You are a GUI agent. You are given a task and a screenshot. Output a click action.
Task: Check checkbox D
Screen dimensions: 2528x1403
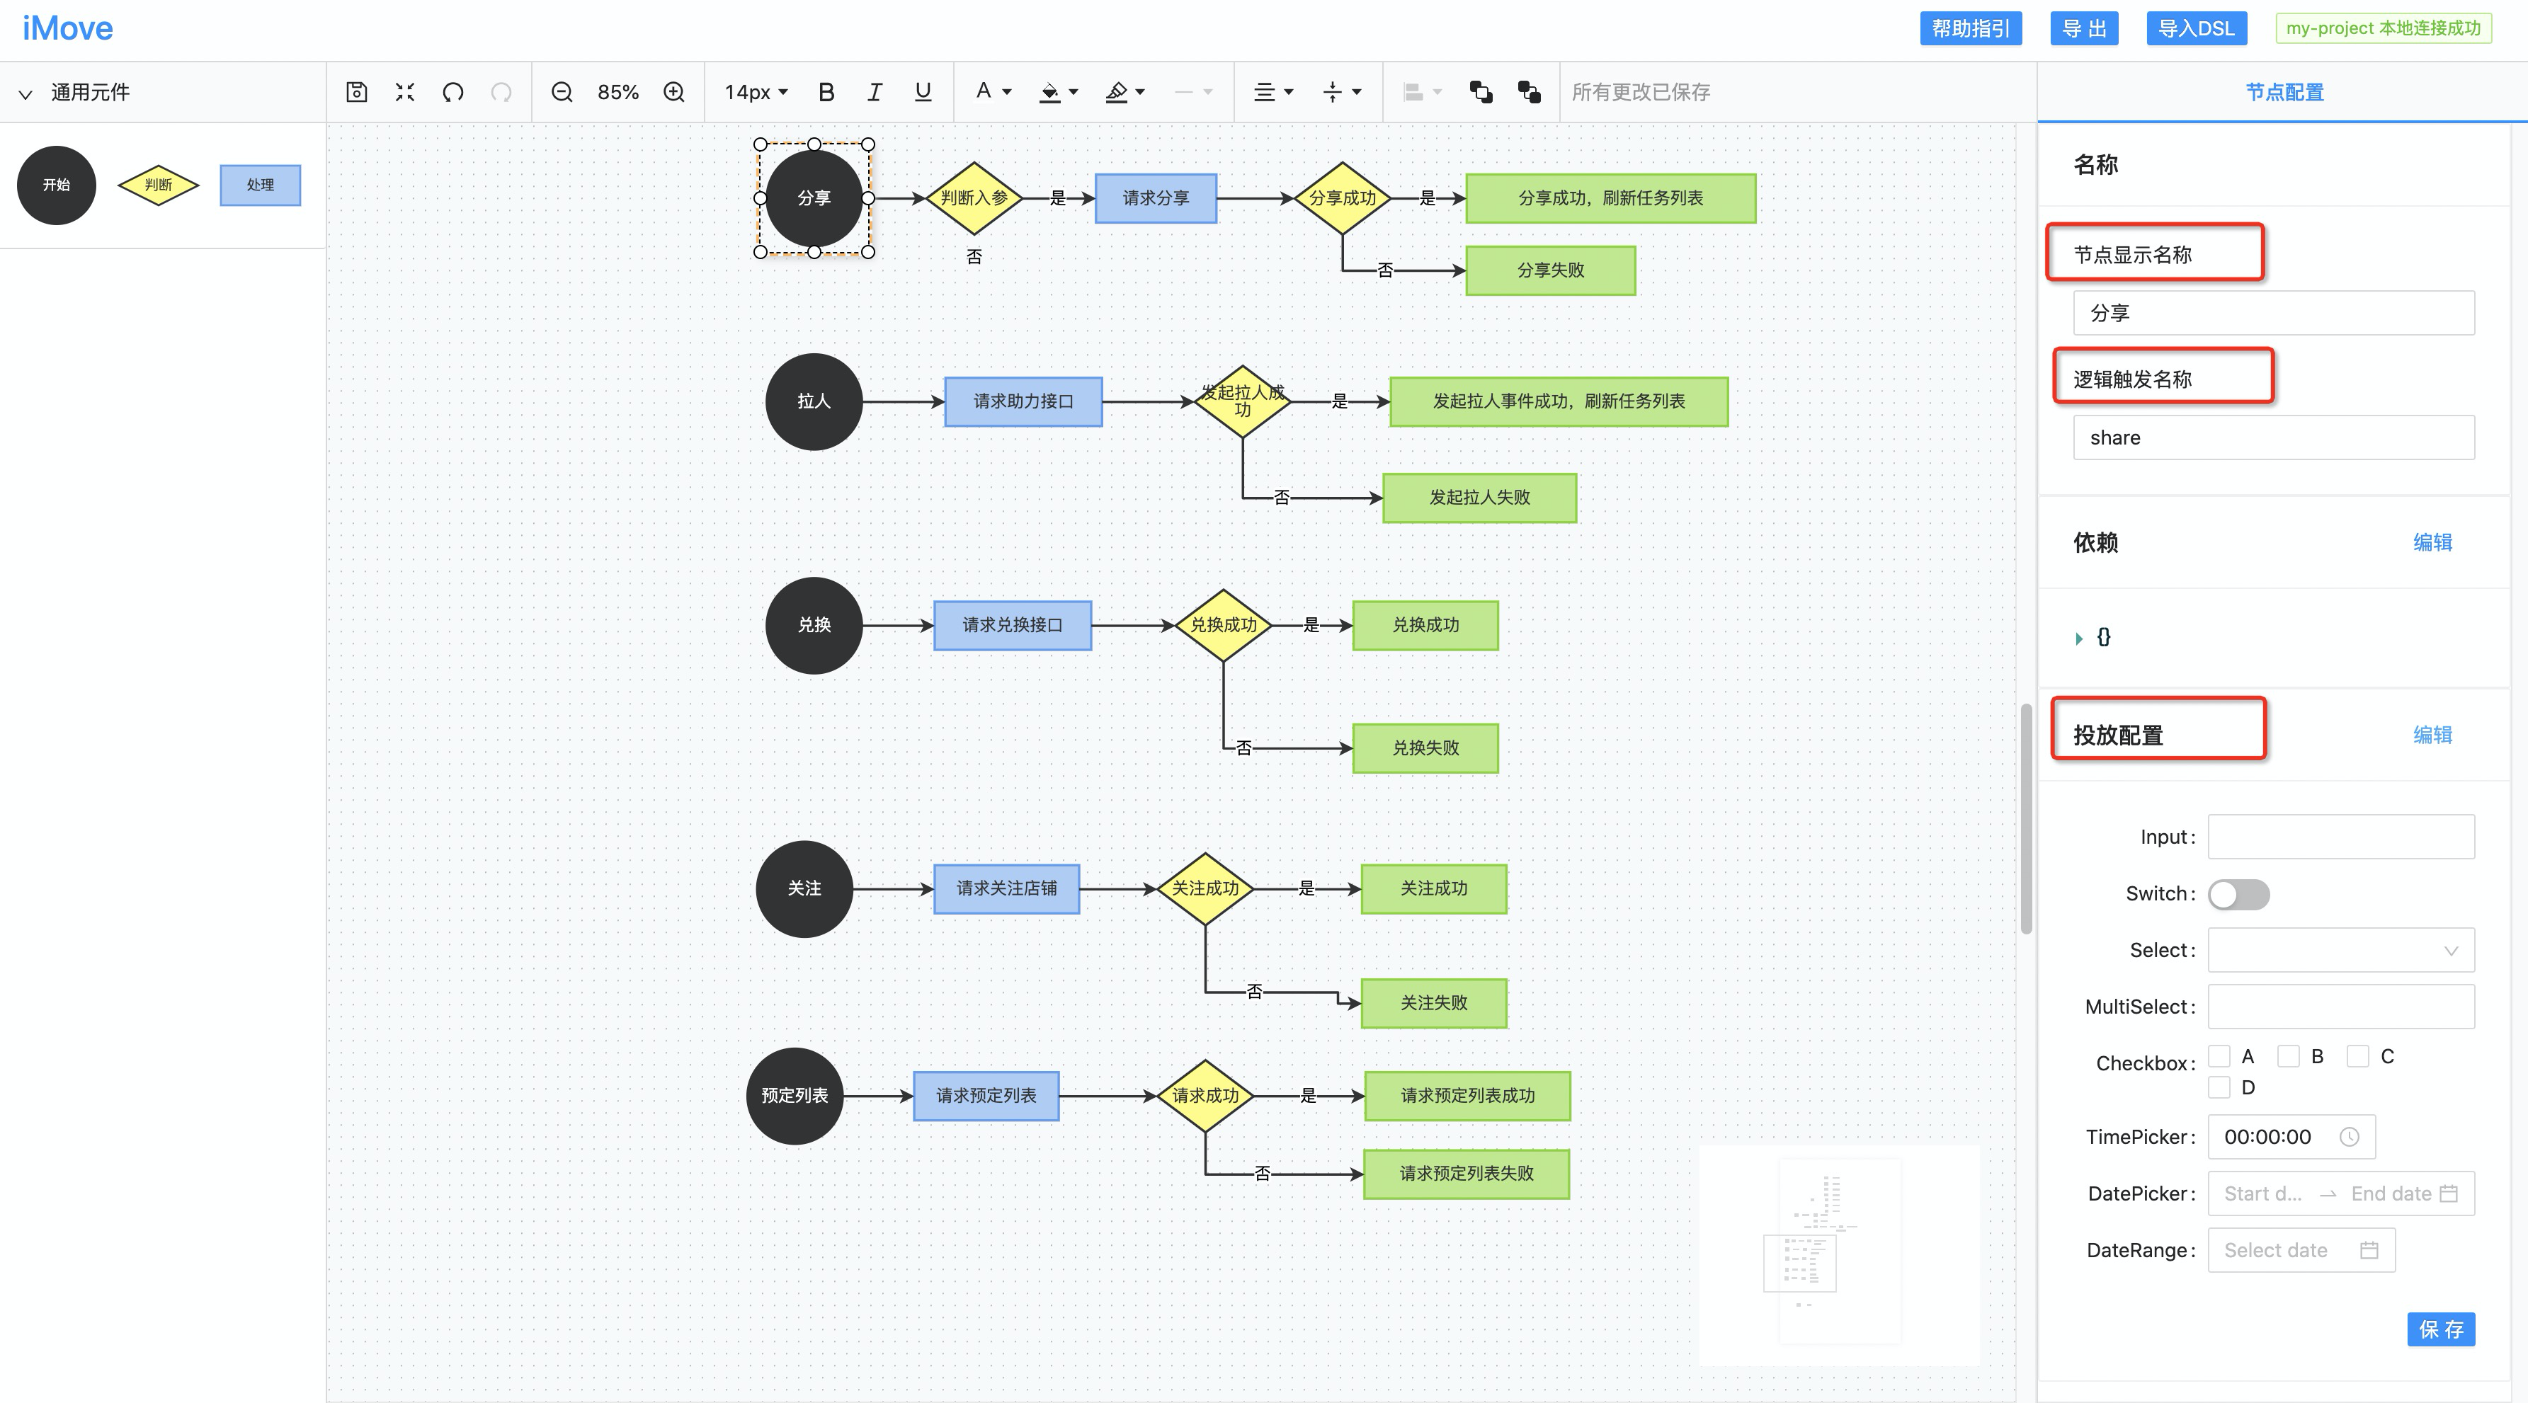pyautogui.click(x=2219, y=1087)
